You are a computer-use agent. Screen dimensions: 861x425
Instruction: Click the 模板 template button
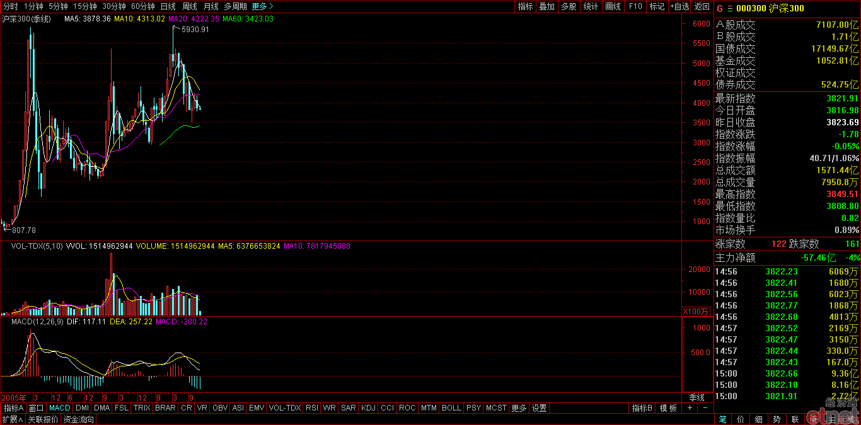click(668, 408)
